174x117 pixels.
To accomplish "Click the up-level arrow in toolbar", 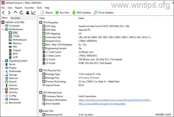I will click(15, 12).
